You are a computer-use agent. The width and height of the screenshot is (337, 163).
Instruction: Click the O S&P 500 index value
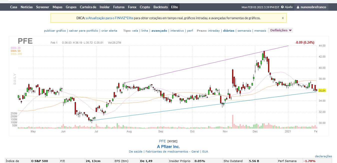[39, 161]
